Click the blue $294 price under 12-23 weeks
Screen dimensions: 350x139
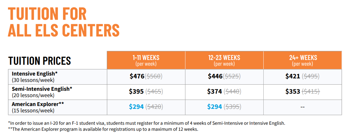click(x=215, y=107)
